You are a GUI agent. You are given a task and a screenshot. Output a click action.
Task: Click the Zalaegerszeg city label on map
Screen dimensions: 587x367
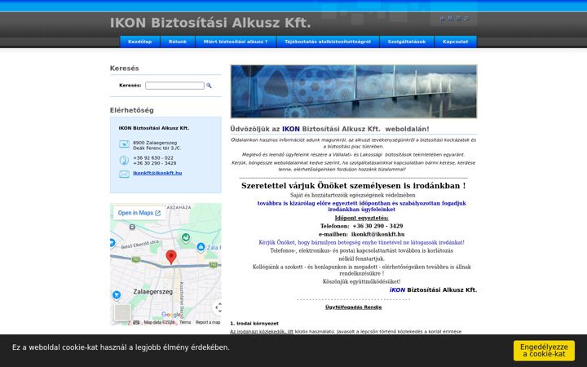(x=153, y=292)
